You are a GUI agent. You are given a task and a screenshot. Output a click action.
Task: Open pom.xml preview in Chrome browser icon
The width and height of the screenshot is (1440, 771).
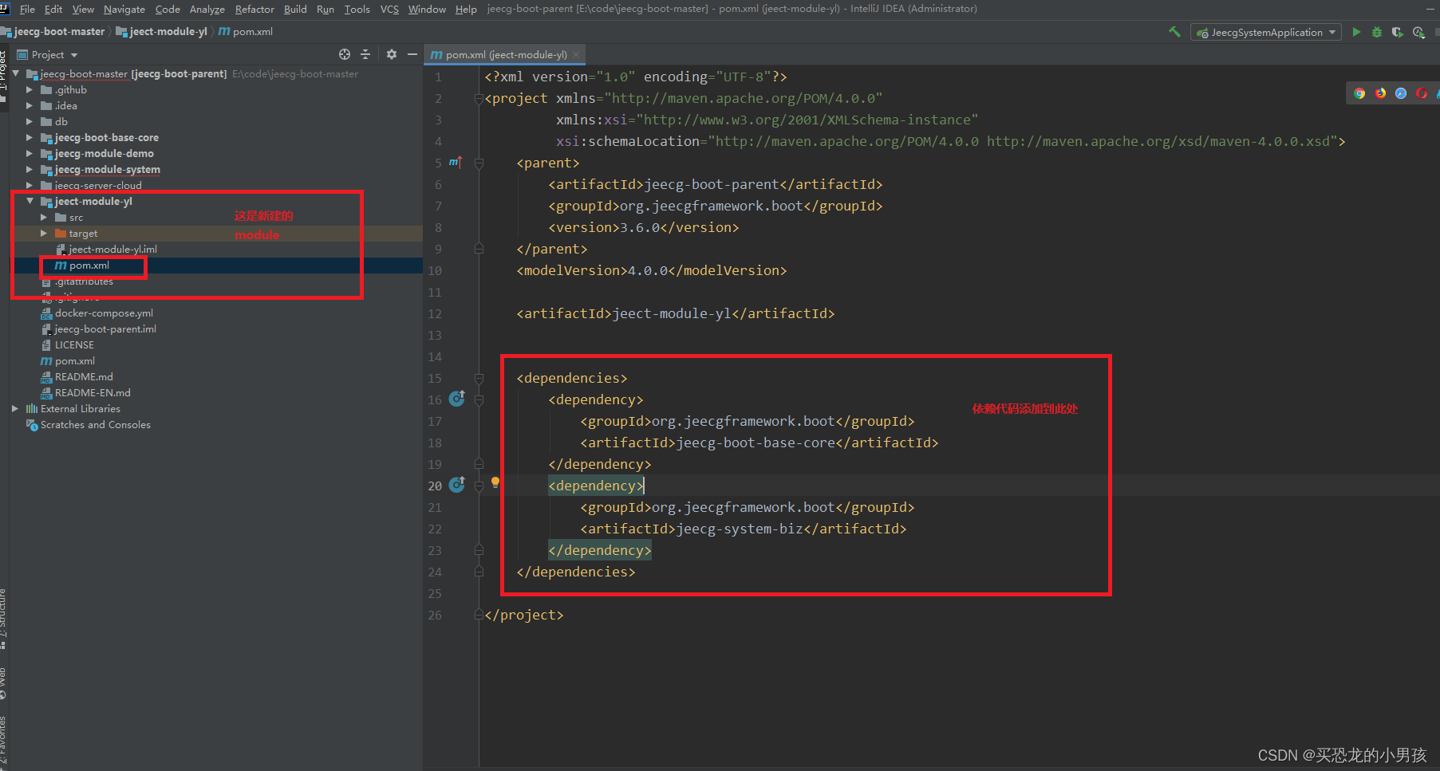click(x=1359, y=93)
